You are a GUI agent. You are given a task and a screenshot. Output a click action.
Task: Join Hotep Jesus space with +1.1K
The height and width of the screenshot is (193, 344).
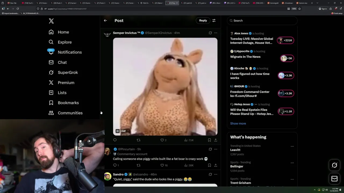pyautogui.click(x=286, y=112)
